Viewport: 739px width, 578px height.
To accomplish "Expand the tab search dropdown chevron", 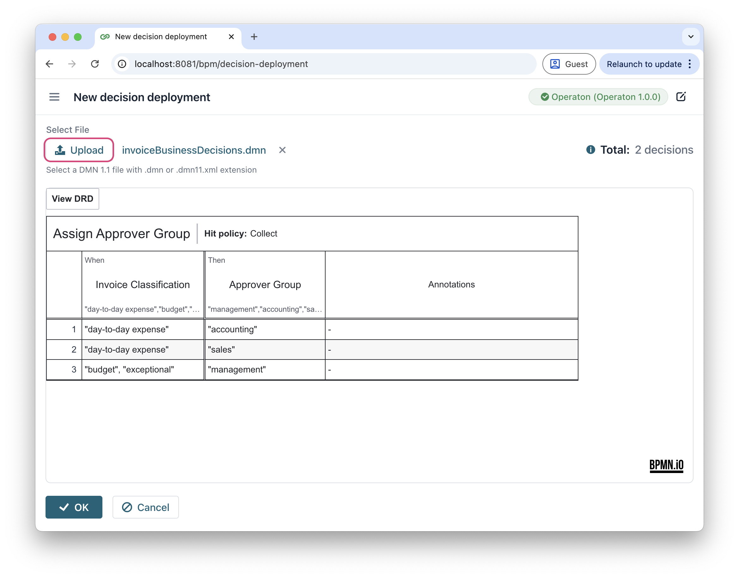I will pyautogui.click(x=691, y=37).
